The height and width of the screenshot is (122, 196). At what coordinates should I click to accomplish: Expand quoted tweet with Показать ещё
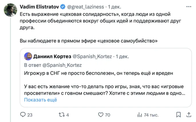point(40,100)
